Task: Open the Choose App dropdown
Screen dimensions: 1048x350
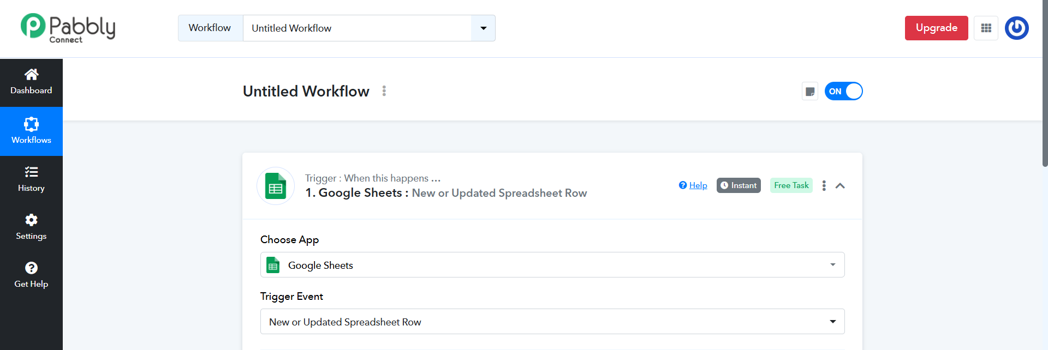Action: [x=552, y=265]
